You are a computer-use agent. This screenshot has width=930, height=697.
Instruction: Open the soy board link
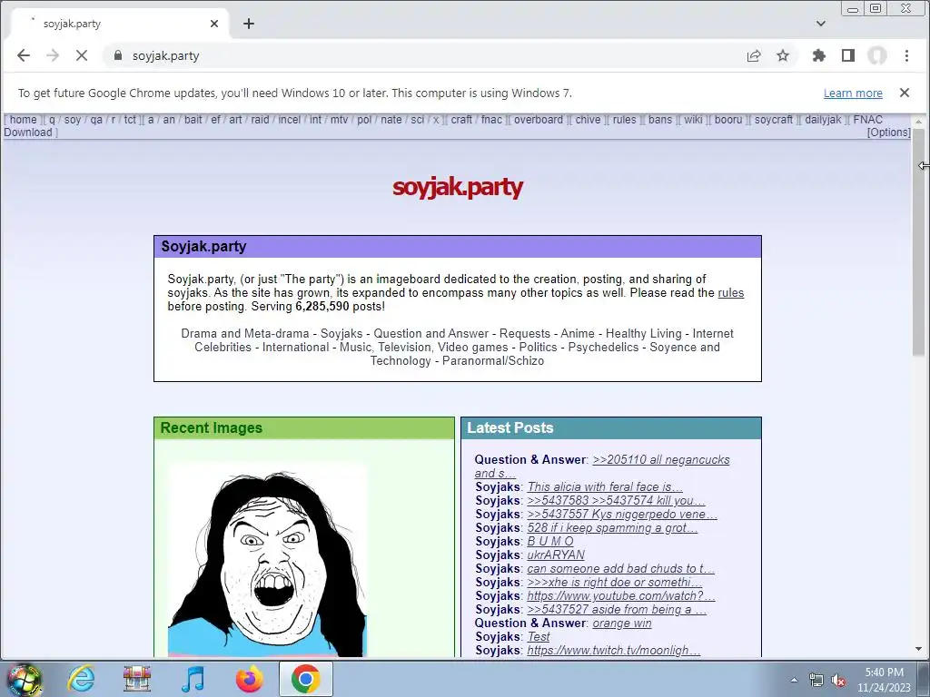coord(73,120)
